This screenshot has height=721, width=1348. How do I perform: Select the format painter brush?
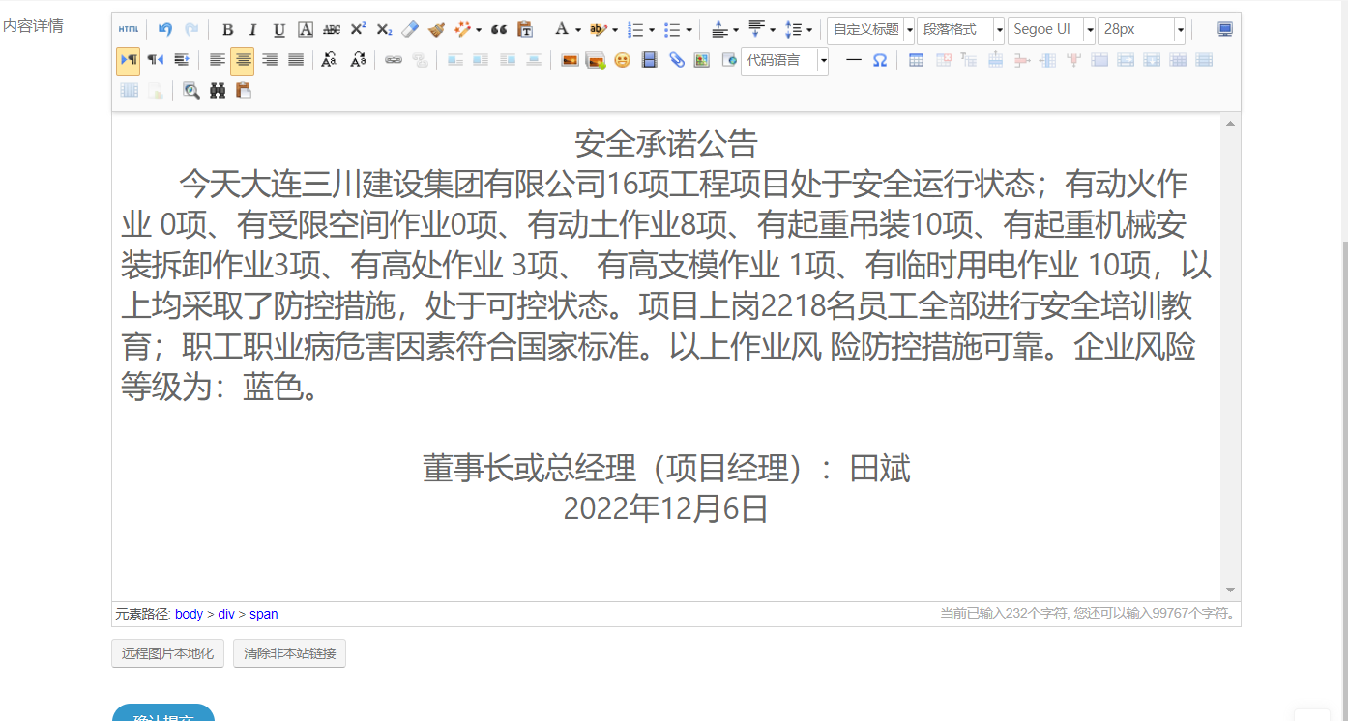click(x=436, y=30)
